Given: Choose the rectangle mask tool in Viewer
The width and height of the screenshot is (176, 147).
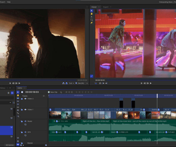Looking at the screenshot, I should (91, 20).
